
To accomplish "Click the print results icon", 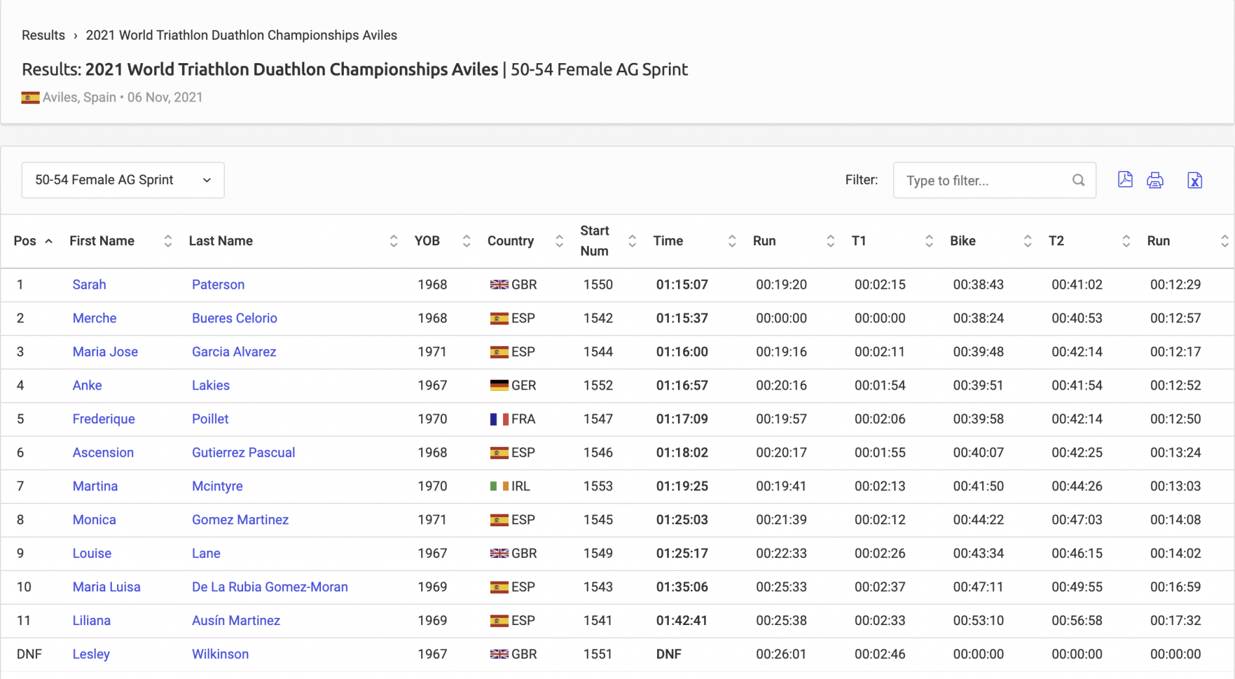I will (x=1155, y=180).
